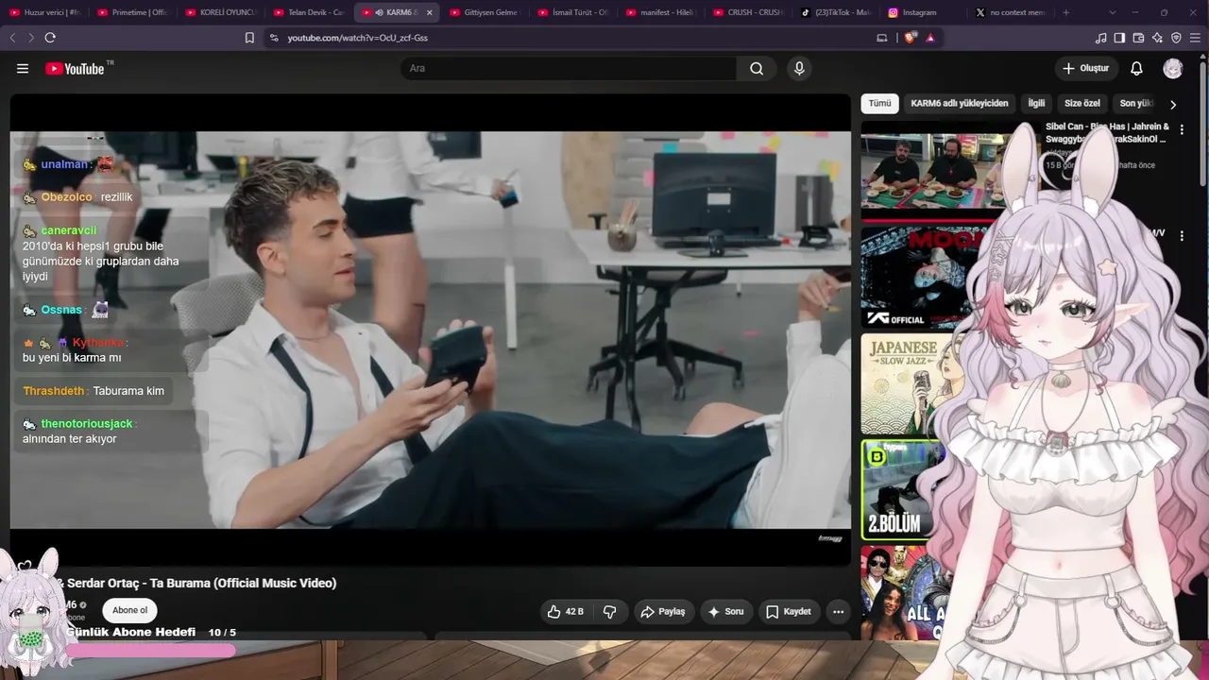Click the Ta Burama video player
This screenshot has height=680, width=1209.
pos(431,330)
